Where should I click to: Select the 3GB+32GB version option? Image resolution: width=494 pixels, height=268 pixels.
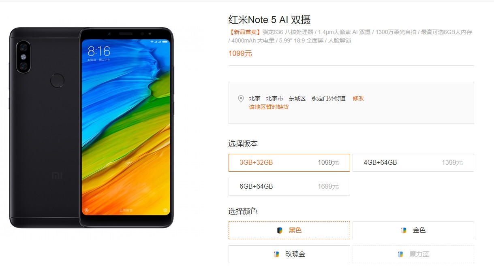(x=289, y=163)
